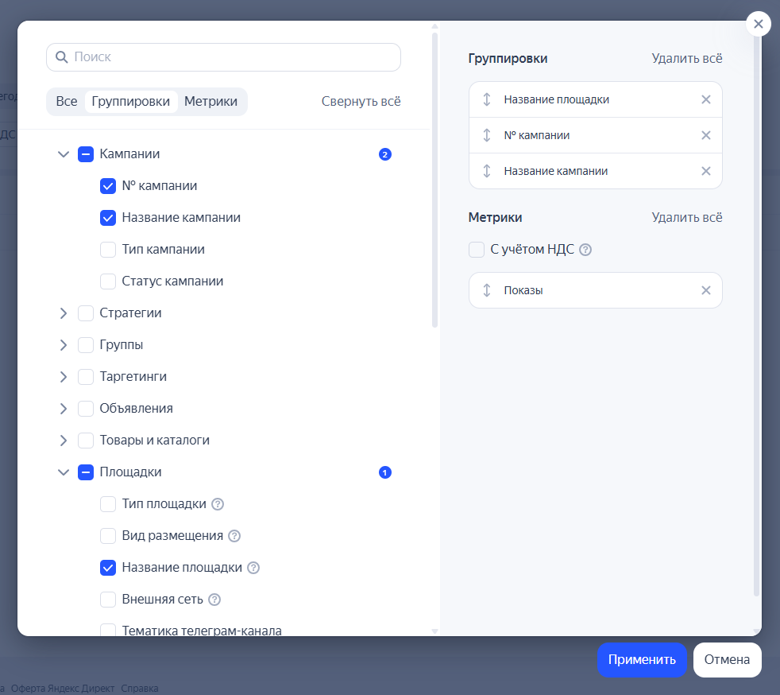This screenshot has width=780, height=695.
Task: Remove Название площадки grouping with X icon
Action: [x=705, y=99]
